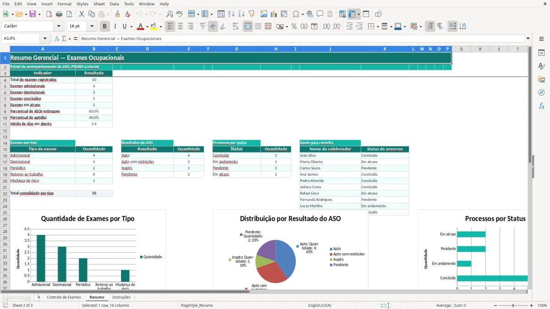Open the Name Box dropdown arrow
550x309 pixels.
(45, 38)
